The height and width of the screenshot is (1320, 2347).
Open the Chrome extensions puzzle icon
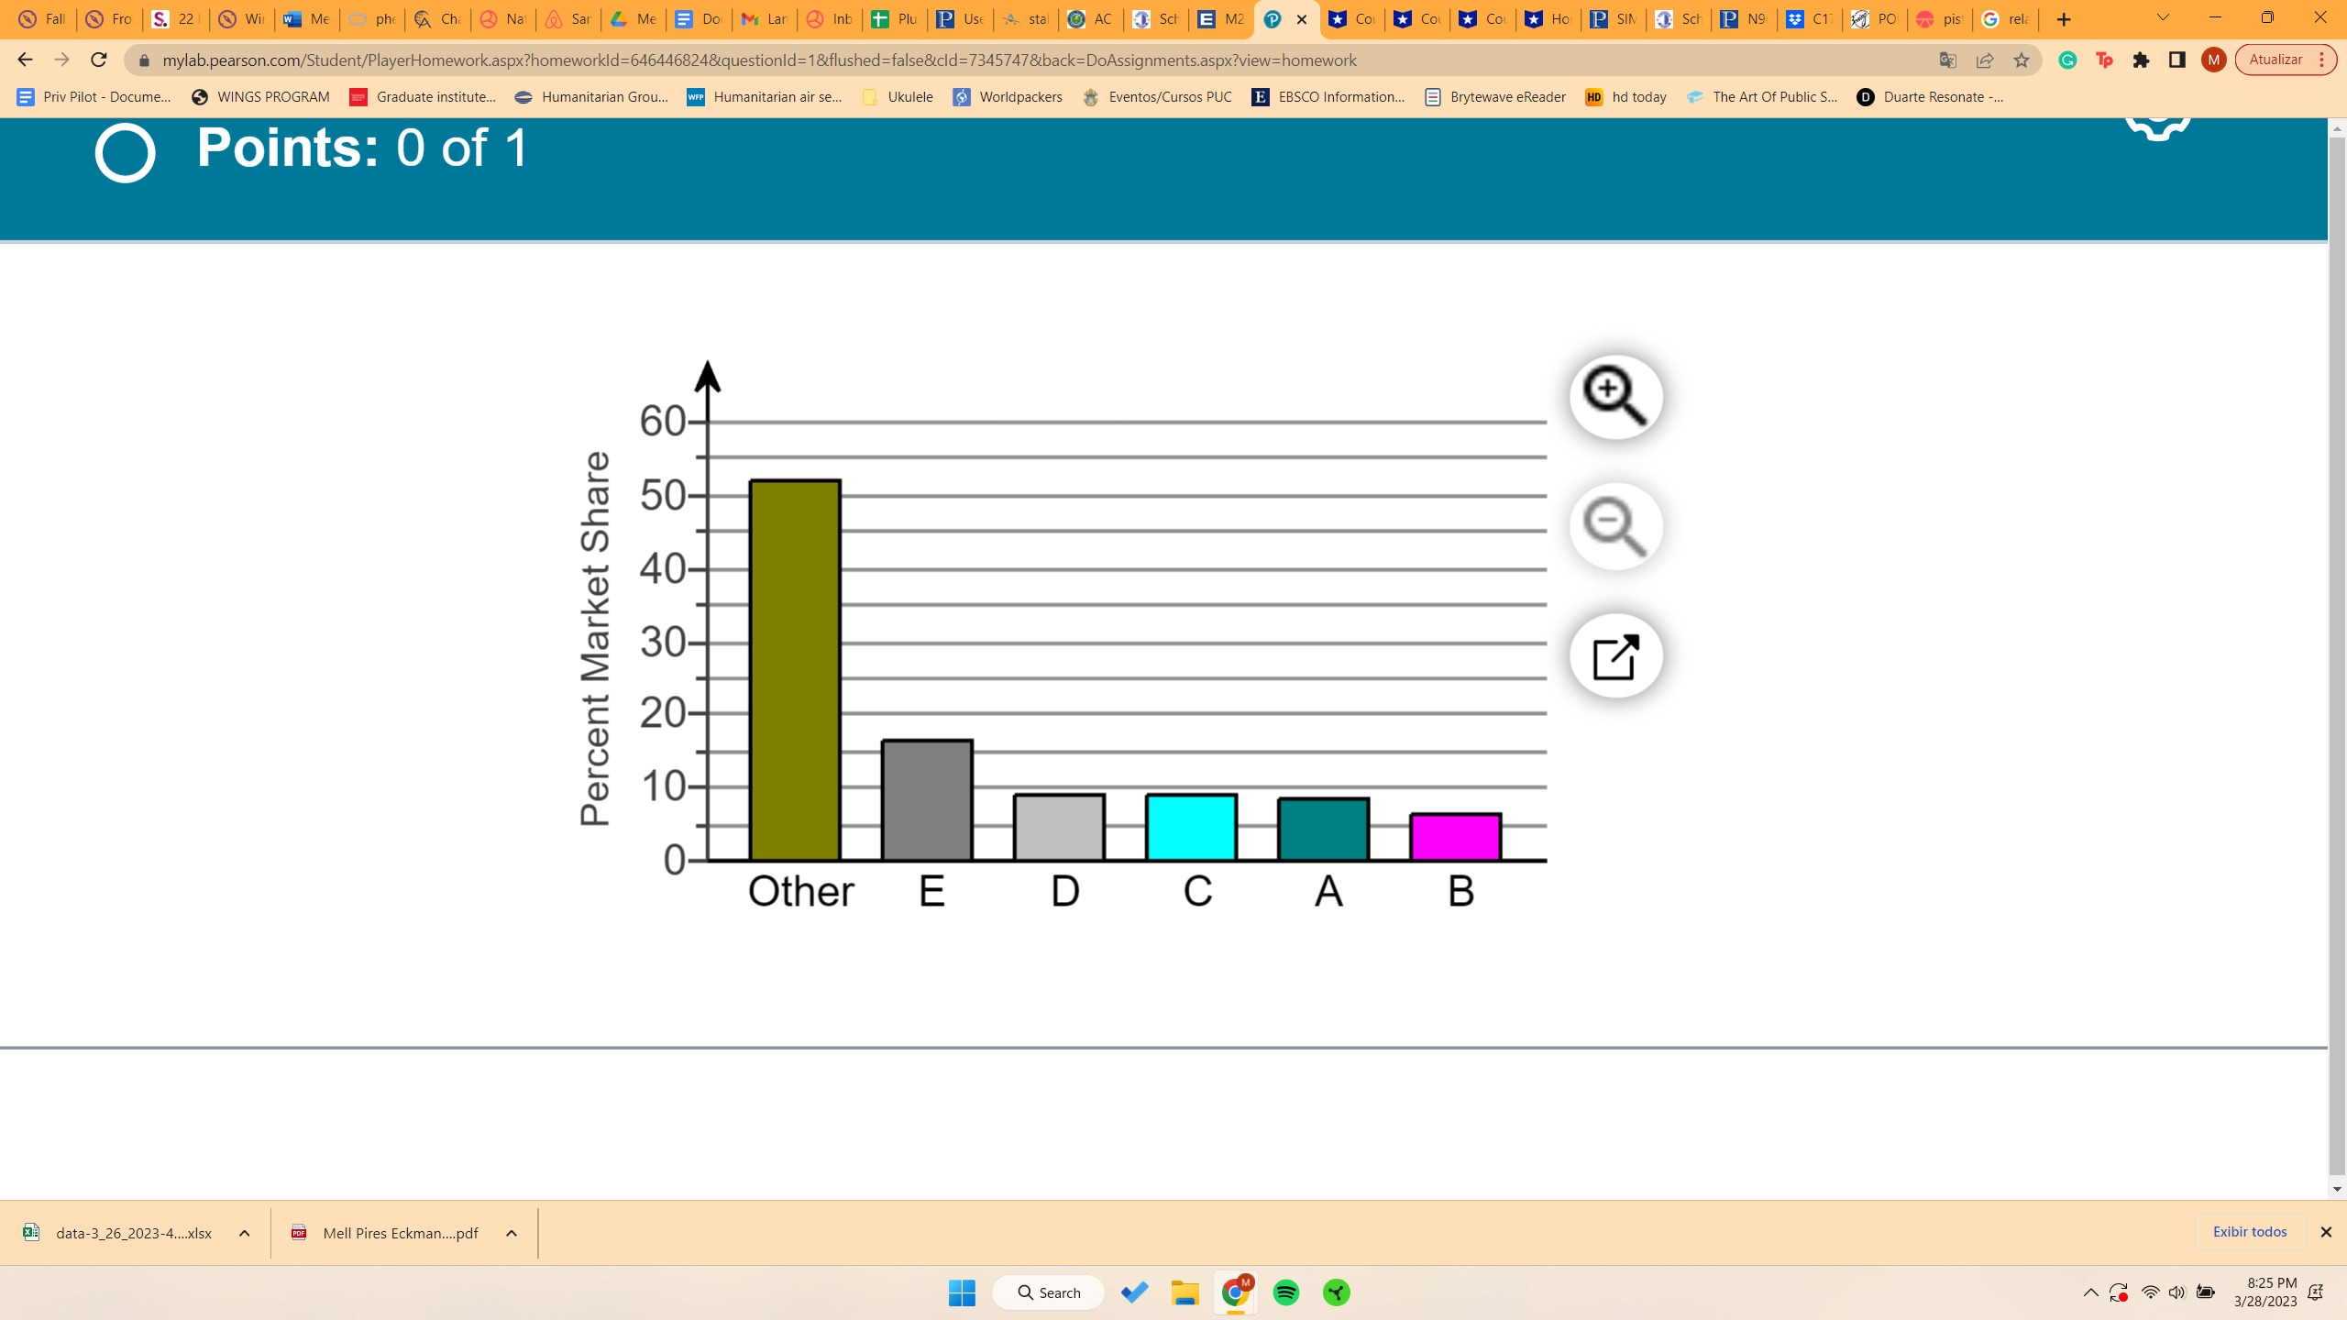(x=2141, y=60)
